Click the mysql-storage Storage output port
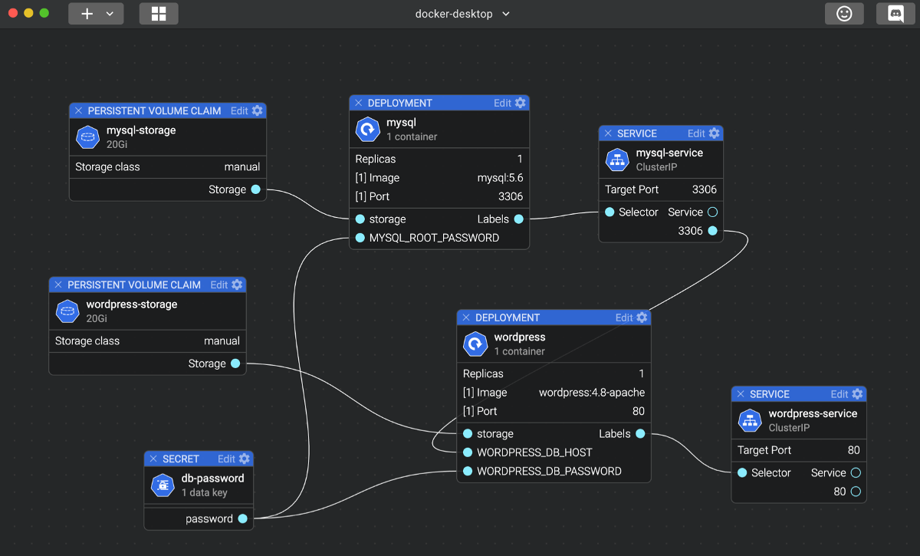 pyautogui.click(x=255, y=189)
